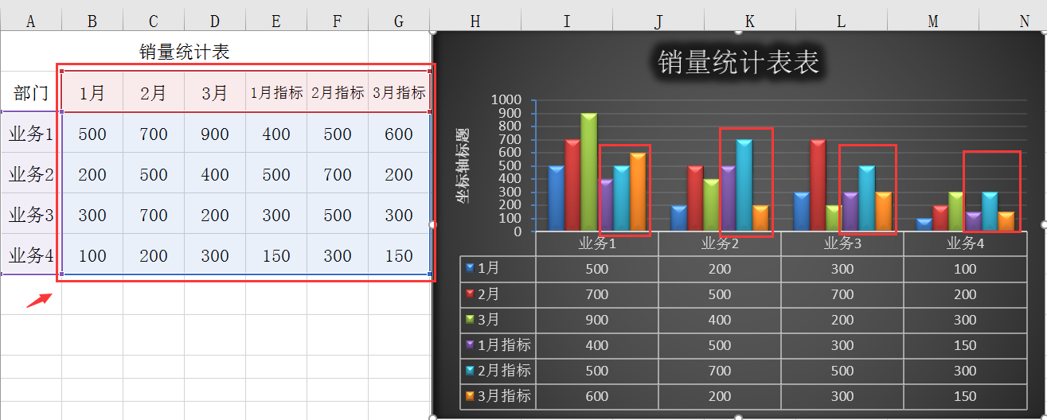Select the 3月指标 legend entry in chart table
The height and width of the screenshot is (420, 1047).
[x=498, y=396]
